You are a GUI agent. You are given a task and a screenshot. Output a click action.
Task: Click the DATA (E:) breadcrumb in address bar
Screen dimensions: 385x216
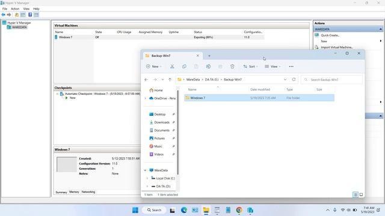pos(212,80)
